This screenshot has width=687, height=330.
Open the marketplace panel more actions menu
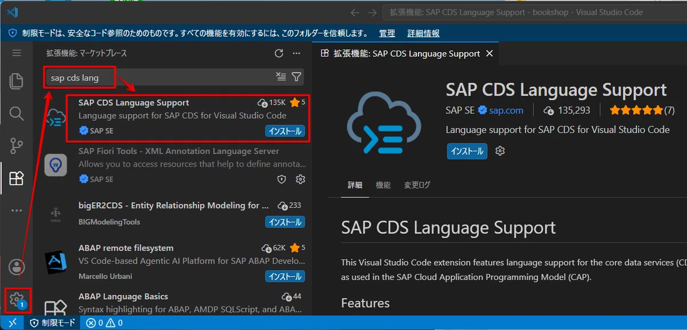coord(296,53)
